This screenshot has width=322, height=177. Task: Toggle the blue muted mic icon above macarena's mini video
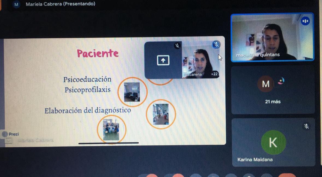[216, 45]
